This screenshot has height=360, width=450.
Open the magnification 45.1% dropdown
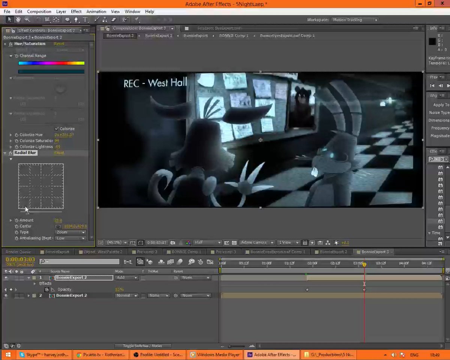click(x=117, y=243)
